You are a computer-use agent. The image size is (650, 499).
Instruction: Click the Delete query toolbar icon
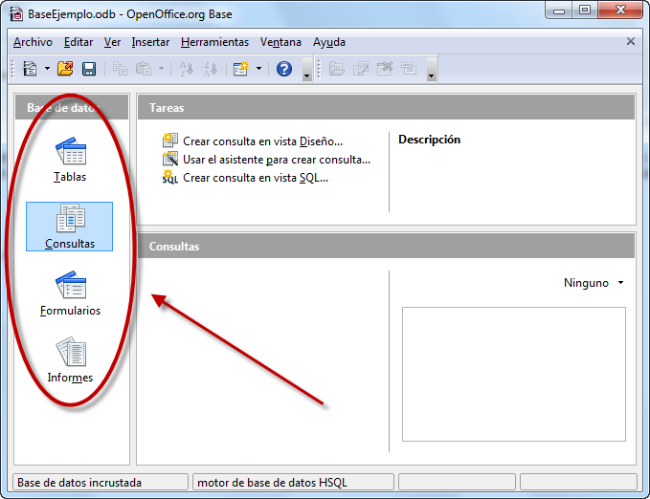385,69
